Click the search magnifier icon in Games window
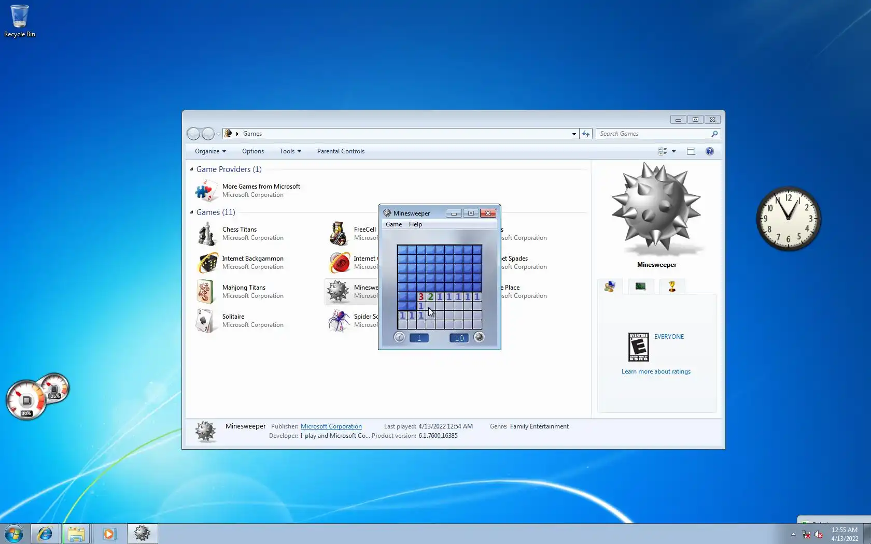 (x=714, y=134)
